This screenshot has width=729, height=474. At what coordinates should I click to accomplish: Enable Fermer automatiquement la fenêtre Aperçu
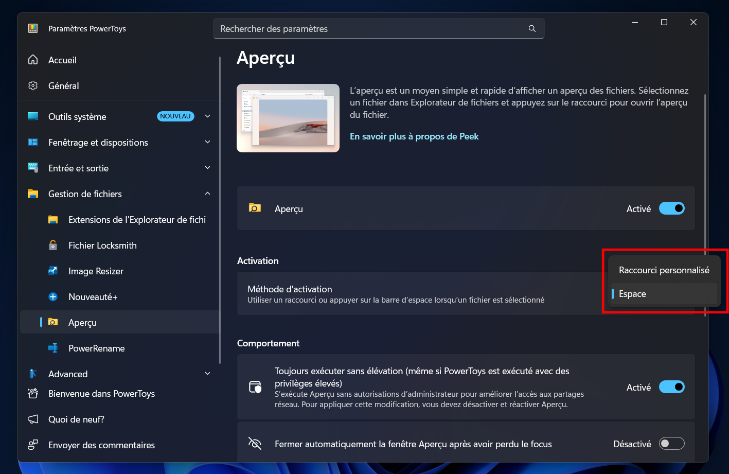coord(672,444)
